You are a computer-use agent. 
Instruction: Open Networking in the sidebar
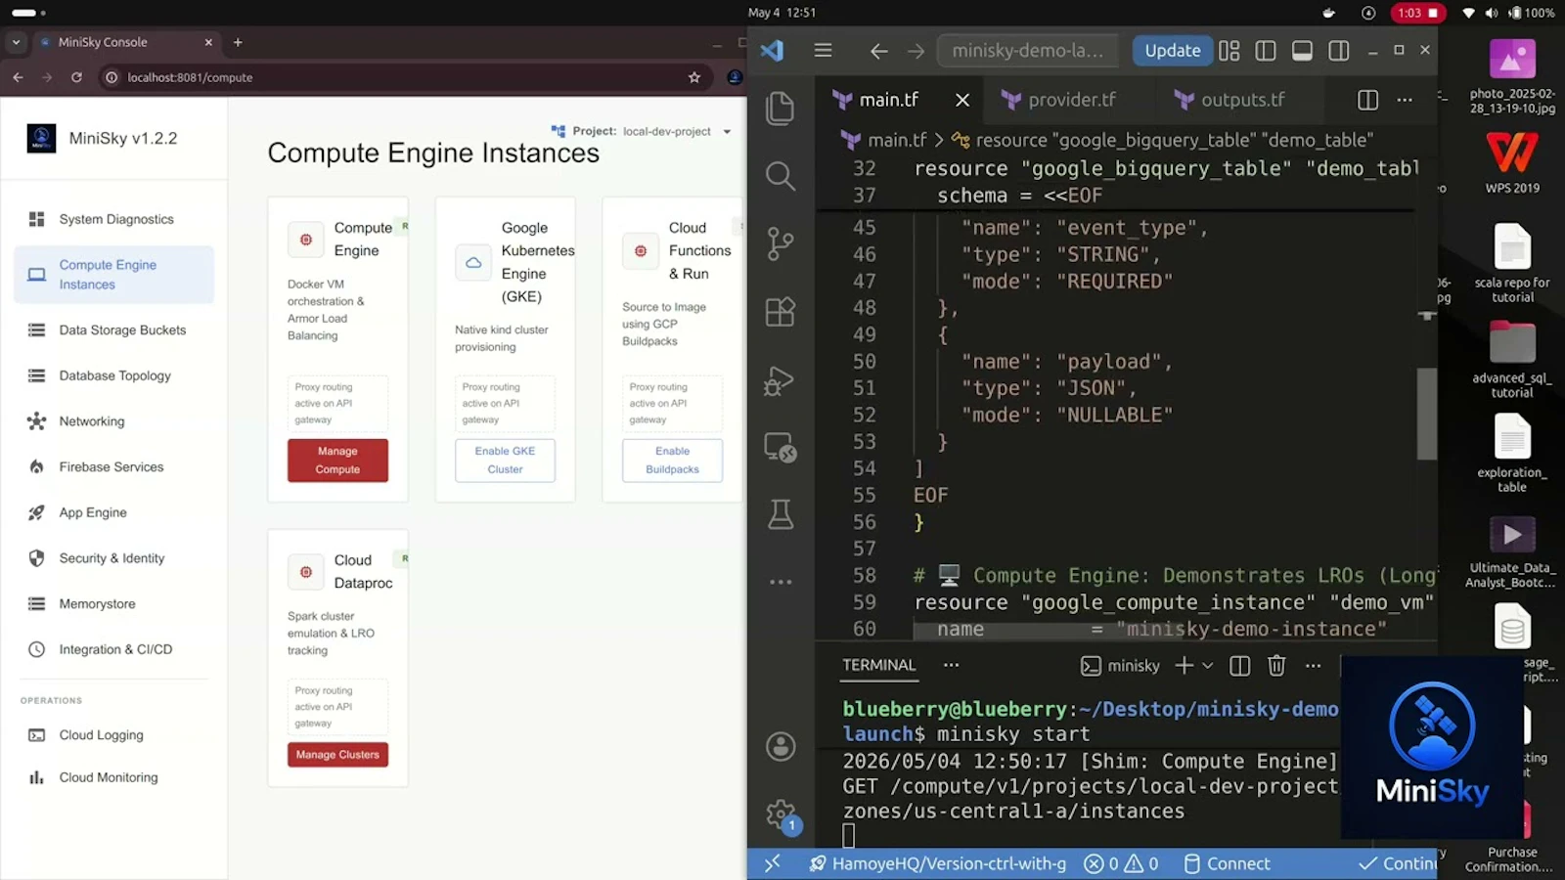coord(114,421)
